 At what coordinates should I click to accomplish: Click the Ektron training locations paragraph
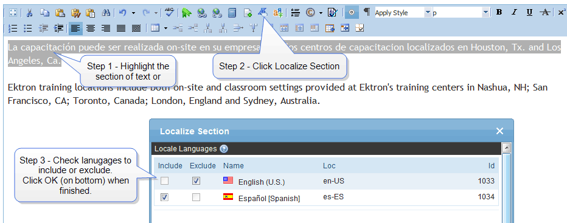[x=277, y=94]
